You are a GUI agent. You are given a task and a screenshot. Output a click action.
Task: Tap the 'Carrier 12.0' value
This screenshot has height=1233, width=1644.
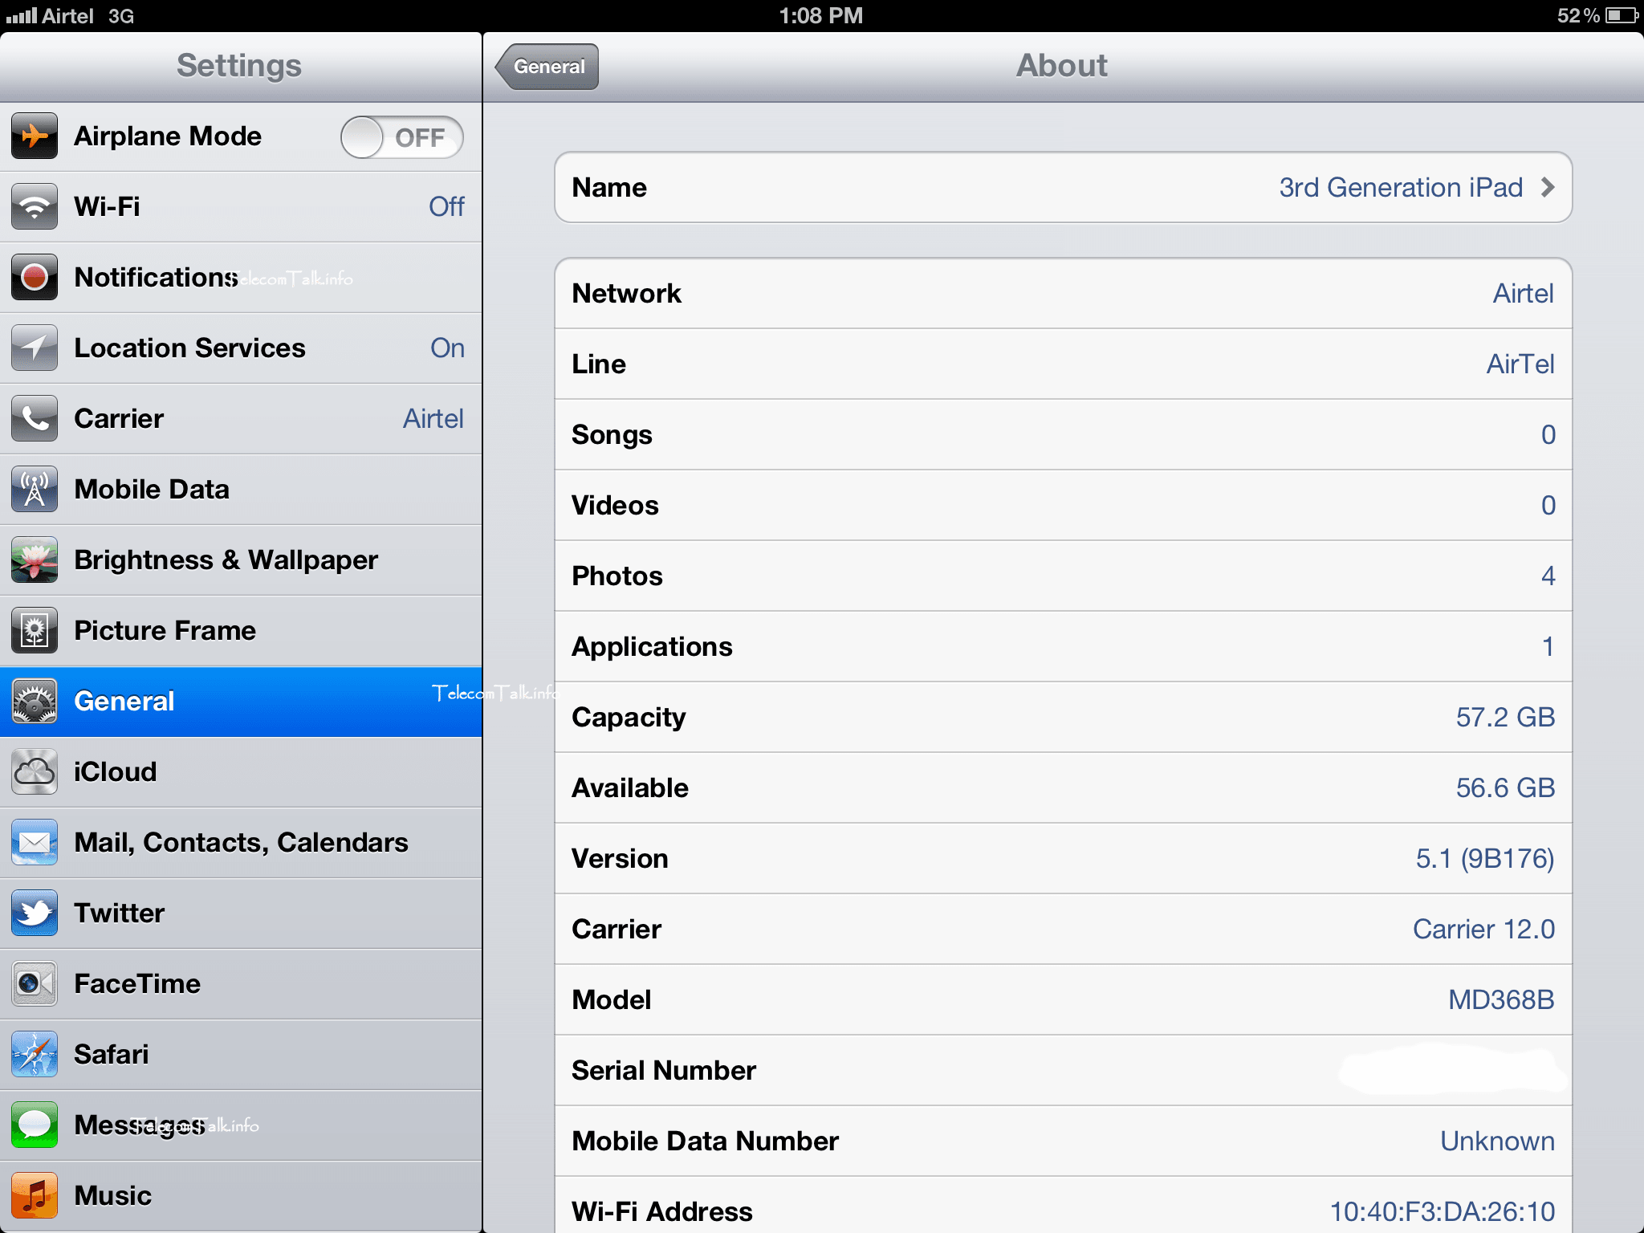point(1483,929)
